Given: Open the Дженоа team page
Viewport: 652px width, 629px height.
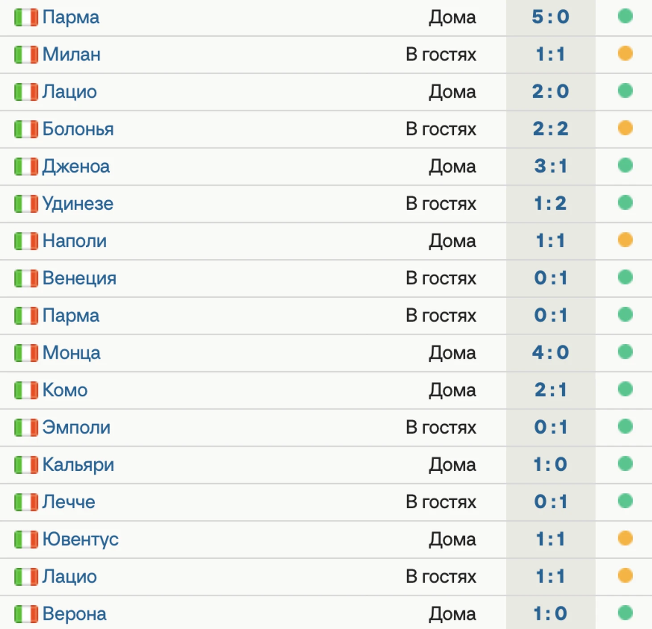Looking at the screenshot, I should (x=76, y=166).
